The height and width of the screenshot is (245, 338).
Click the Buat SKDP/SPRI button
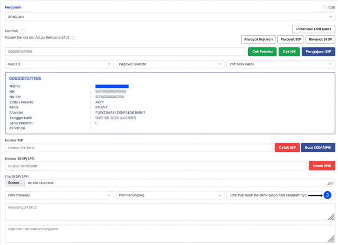click(x=318, y=148)
